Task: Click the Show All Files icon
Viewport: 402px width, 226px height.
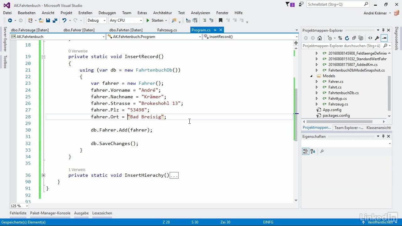Action: click(x=361, y=38)
